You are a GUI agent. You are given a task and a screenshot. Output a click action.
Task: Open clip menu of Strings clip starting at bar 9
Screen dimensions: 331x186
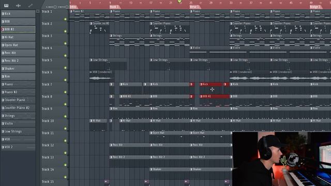(111, 36)
